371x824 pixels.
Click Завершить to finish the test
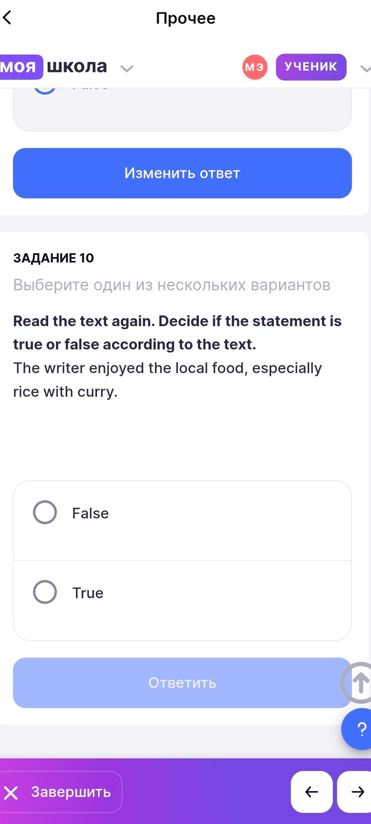click(x=61, y=792)
